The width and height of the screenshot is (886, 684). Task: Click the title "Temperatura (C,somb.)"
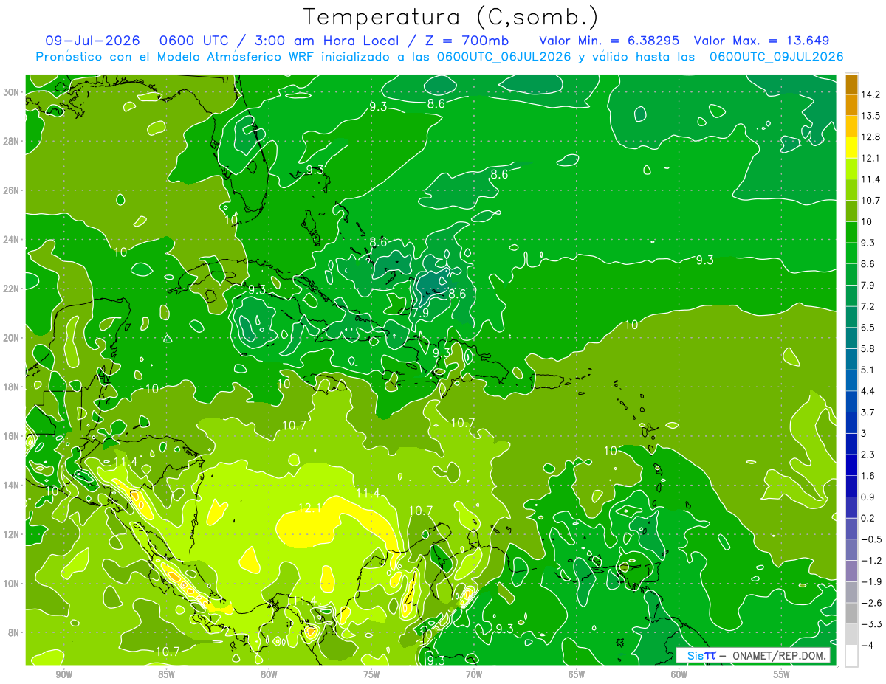point(451,17)
